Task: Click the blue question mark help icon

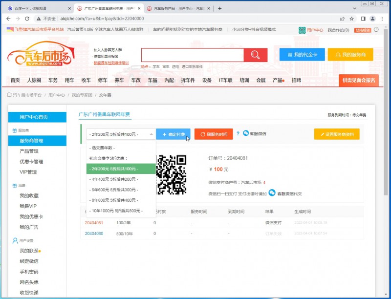Action: 238,133
